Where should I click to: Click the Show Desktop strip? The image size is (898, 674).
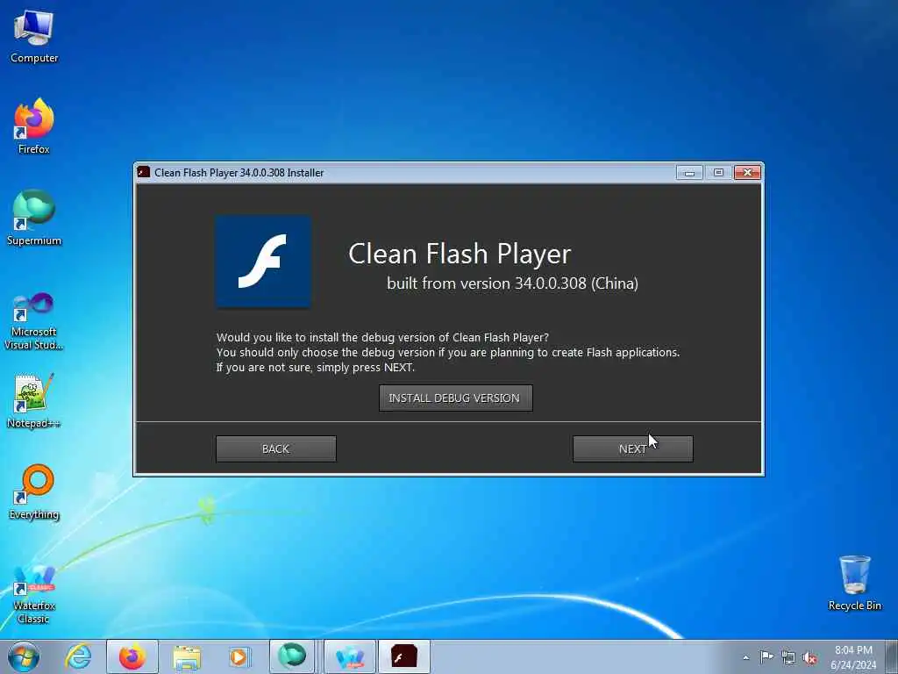(893, 656)
